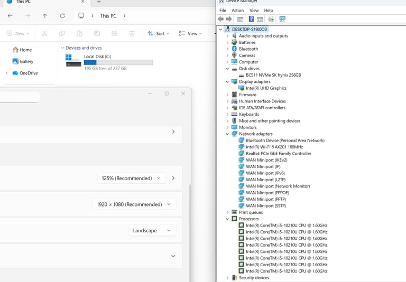
Task: Open Gallery in the navigation pane
Action: tap(23, 61)
